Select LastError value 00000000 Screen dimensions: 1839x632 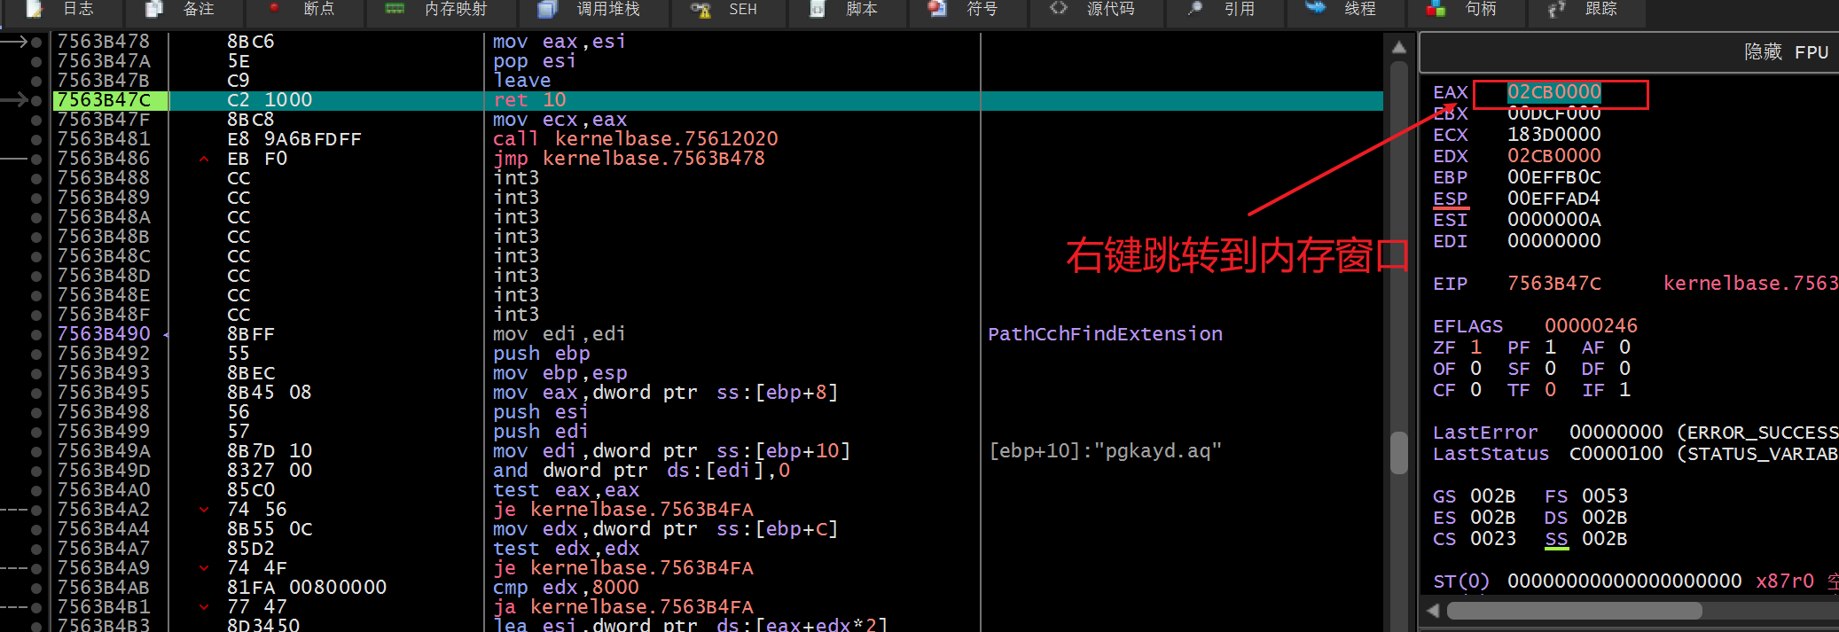tap(1616, 433)
